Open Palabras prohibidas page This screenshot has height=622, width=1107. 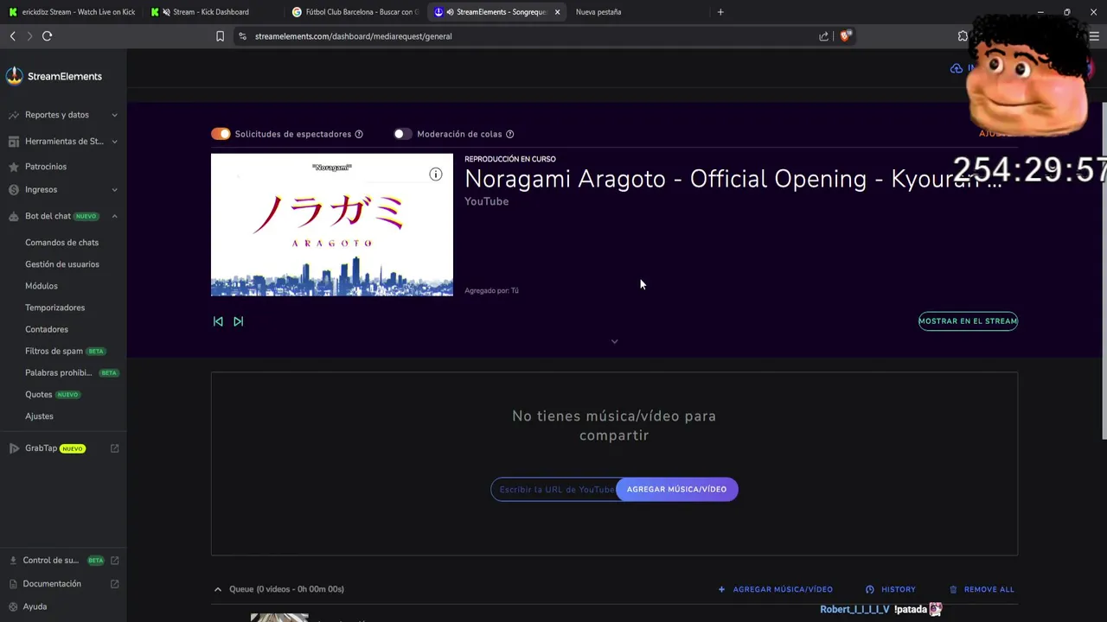point(58,372)
